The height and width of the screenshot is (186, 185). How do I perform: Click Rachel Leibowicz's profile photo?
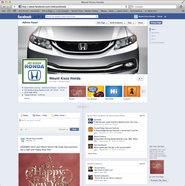tap(90, 177)
